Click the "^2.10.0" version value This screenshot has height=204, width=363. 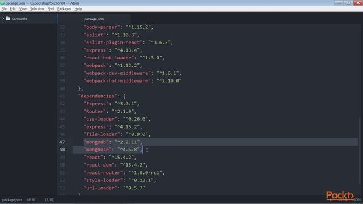click(169, 80)
